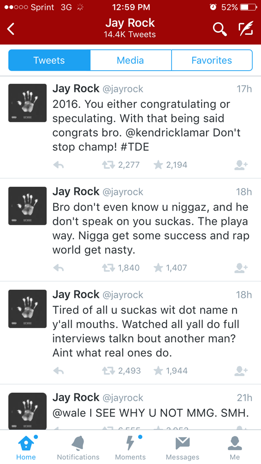Favorite the tweet with 1,407 stars
Screen dimensions: 261x464
click(x=158, y=268)
